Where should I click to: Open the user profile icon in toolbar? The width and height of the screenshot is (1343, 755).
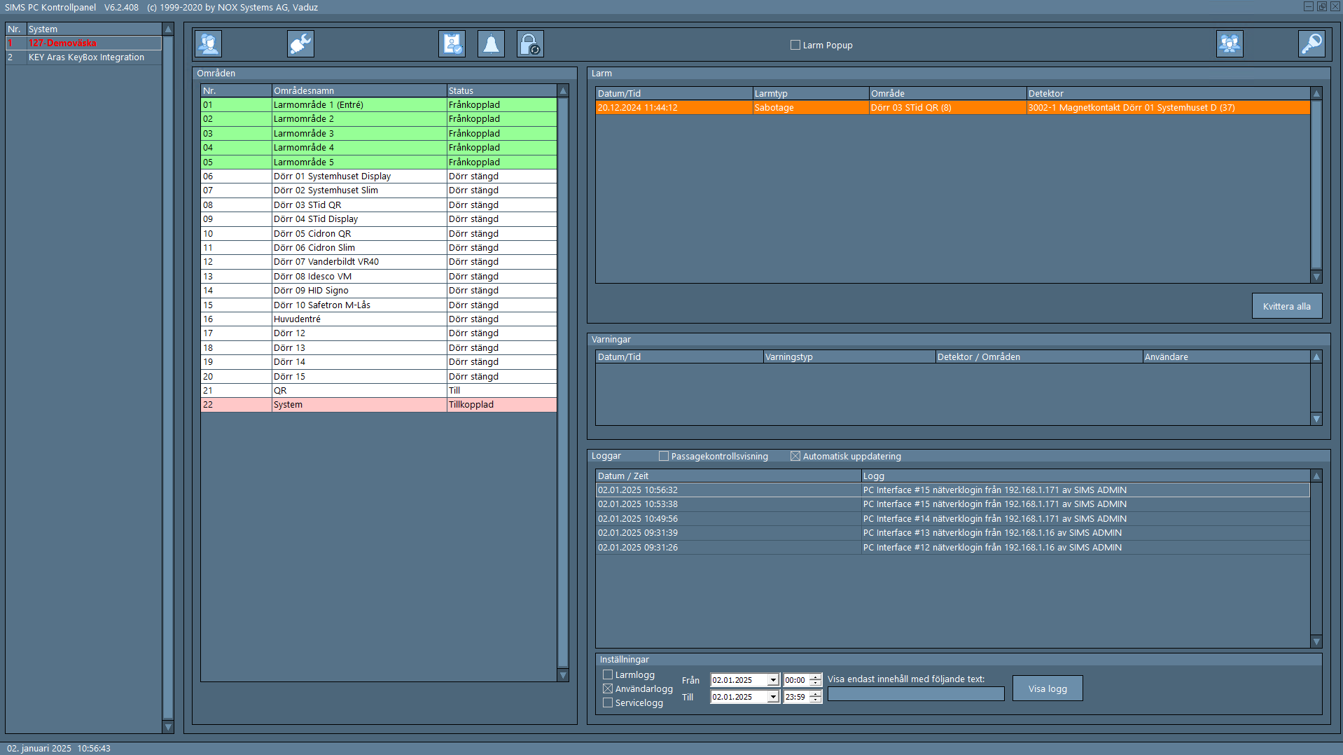click(x=208, y=44)
